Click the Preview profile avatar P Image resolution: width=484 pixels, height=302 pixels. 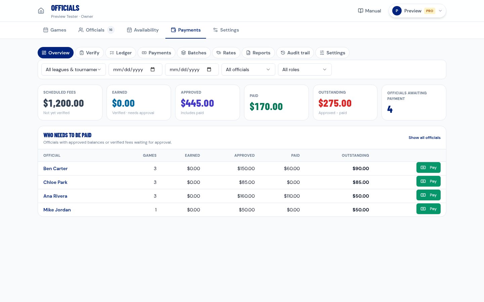point(397,11)
